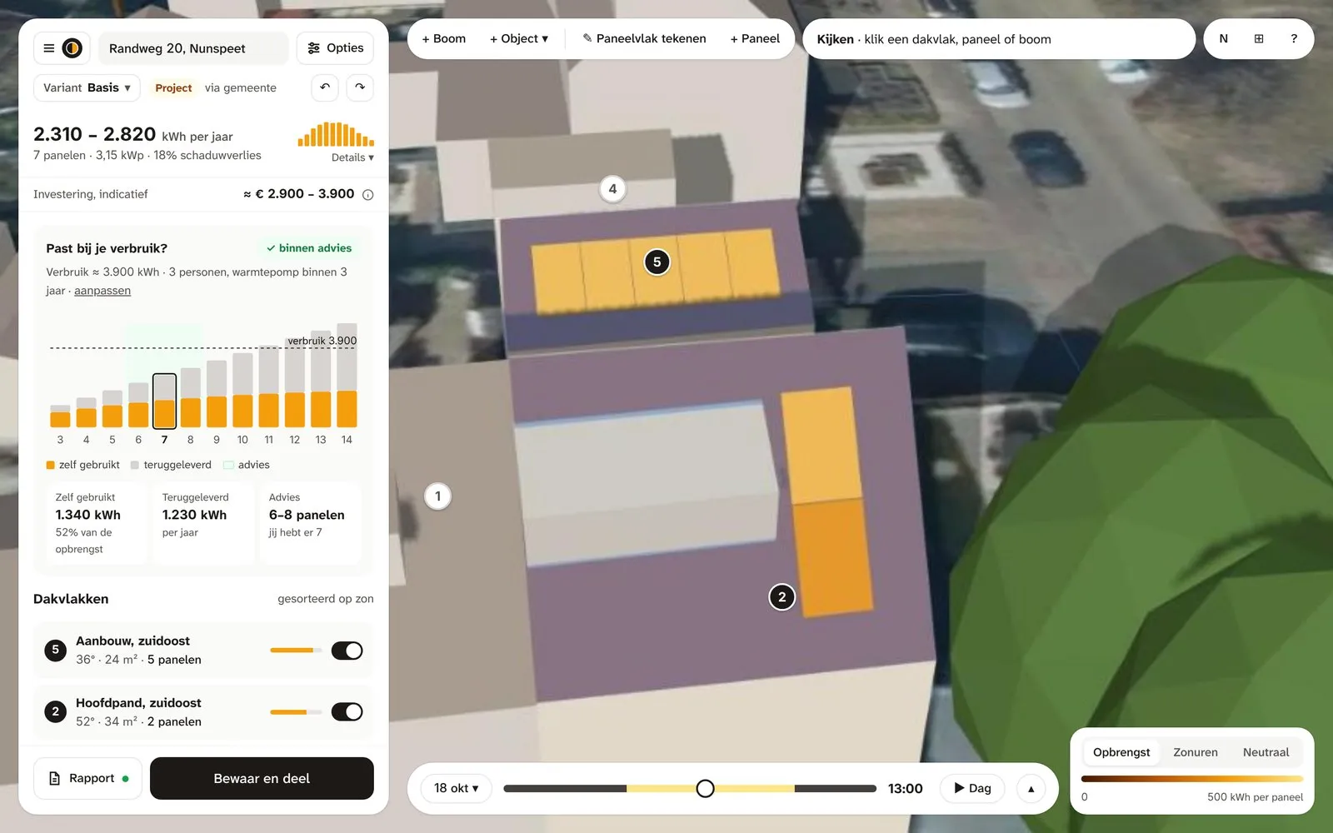Open Opties settings
Viewport: 1333px width, 833px height.
[335, 48]
